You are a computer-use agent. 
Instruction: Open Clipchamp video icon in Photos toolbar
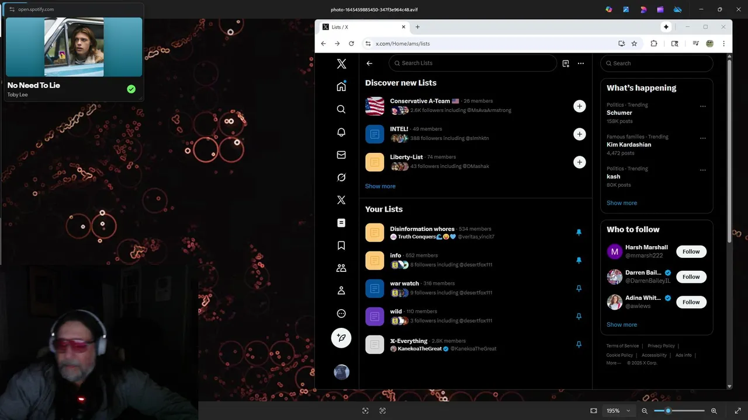[x=660, y=9]
